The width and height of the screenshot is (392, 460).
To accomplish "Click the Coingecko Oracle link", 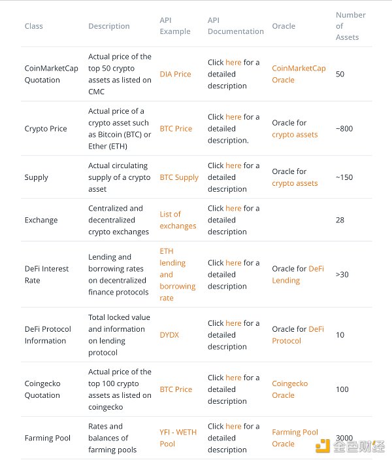I will pyautogui.click(x=289, y=389).
